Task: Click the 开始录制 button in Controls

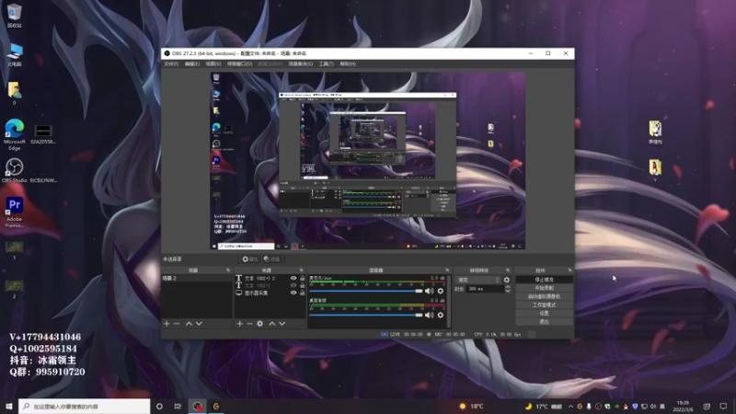Action: click(x=544, y=288)
